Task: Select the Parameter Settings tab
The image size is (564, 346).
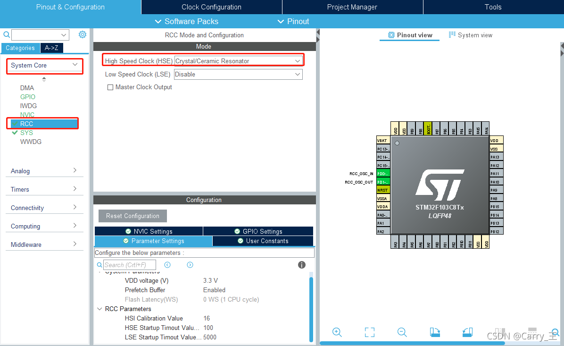Action: coord(154,241)
